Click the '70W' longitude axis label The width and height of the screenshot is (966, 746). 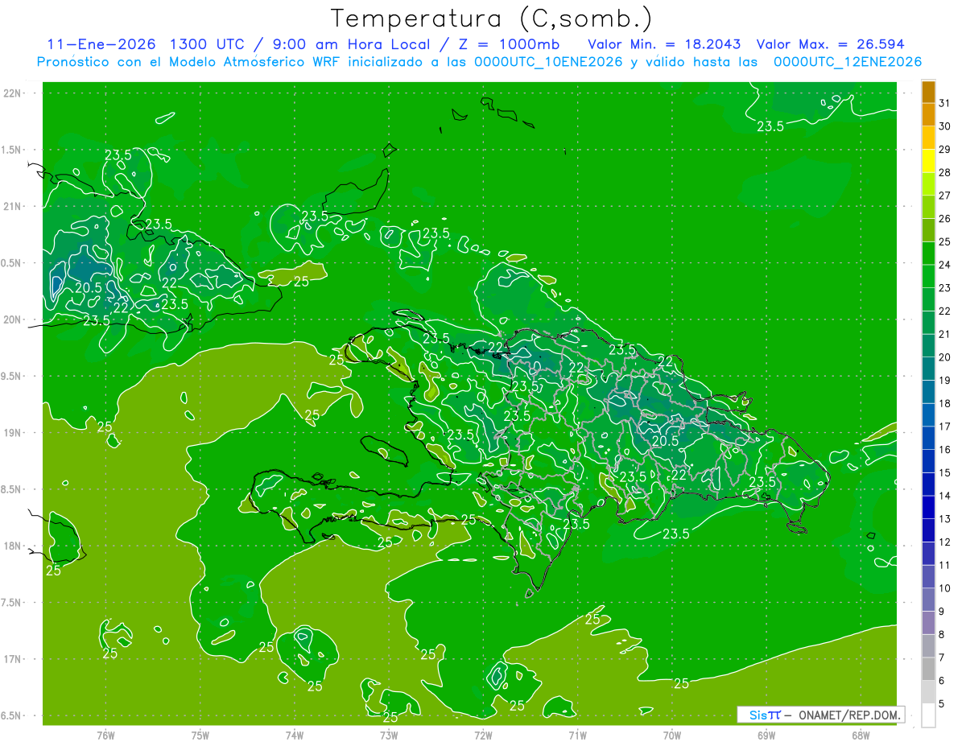point(672,735)
